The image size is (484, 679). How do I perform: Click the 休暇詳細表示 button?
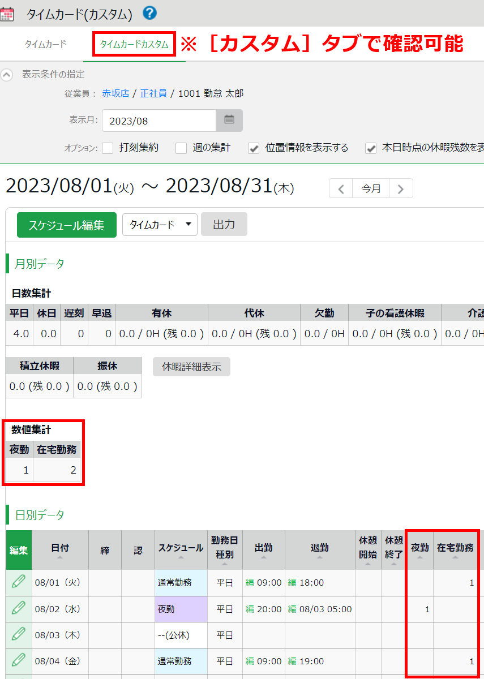191,367
